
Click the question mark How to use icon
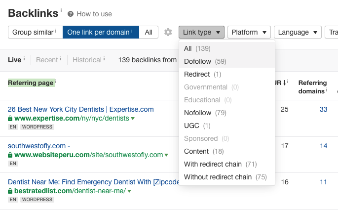point(71,14)
